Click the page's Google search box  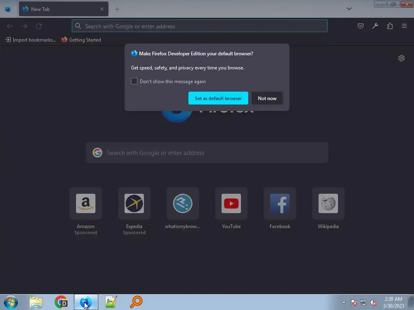click(207, 153)
